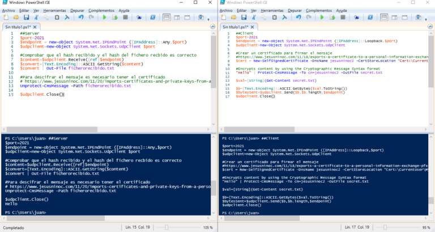Click Run Selection icon in the Client window
Screen dimensions: 435x232
(x=331, y=18)
